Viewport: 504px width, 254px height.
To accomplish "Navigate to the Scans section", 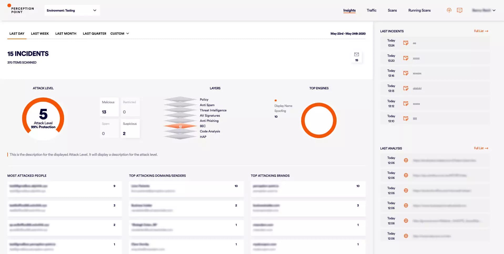I will pyautogui.click(x=392, y=10).
